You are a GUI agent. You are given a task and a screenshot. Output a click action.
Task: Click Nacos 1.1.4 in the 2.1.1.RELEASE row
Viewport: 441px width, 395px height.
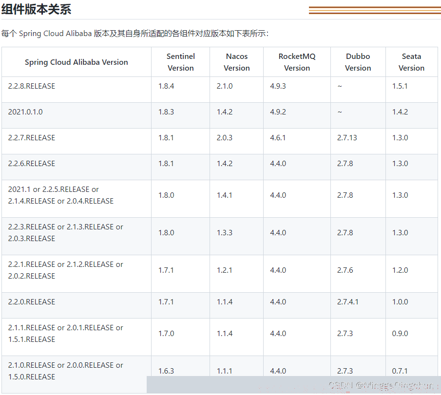click(225, 334)
